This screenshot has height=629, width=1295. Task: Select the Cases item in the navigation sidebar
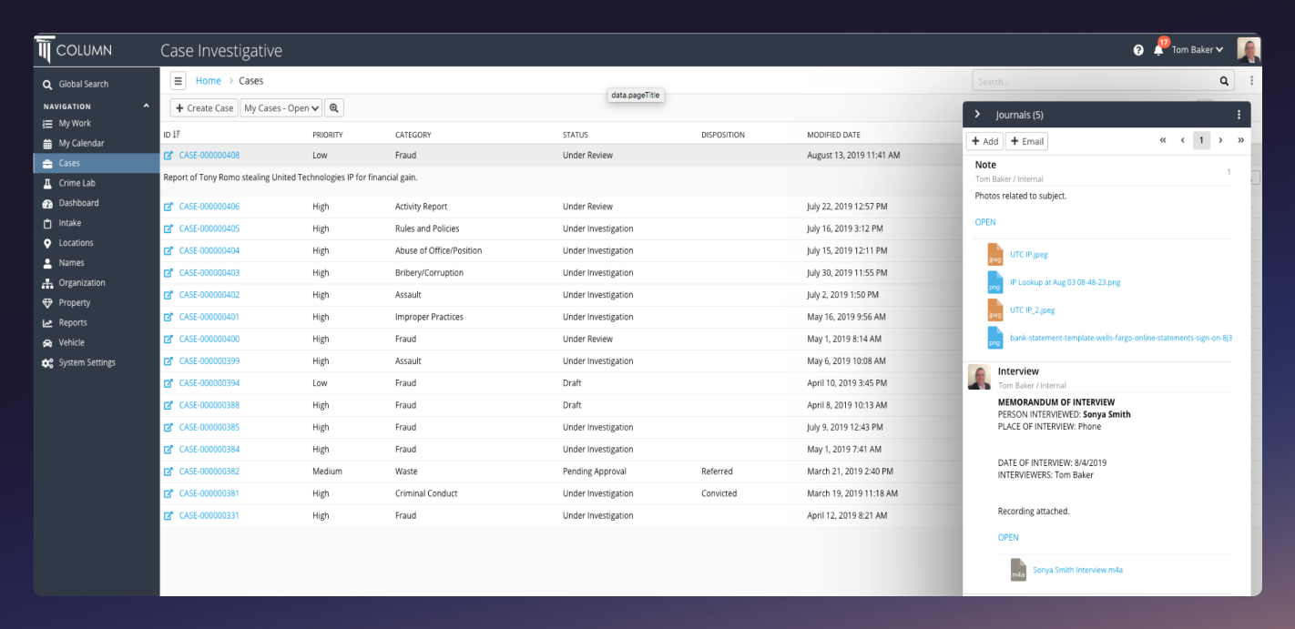pyautogui.click(x=69, y=163)
